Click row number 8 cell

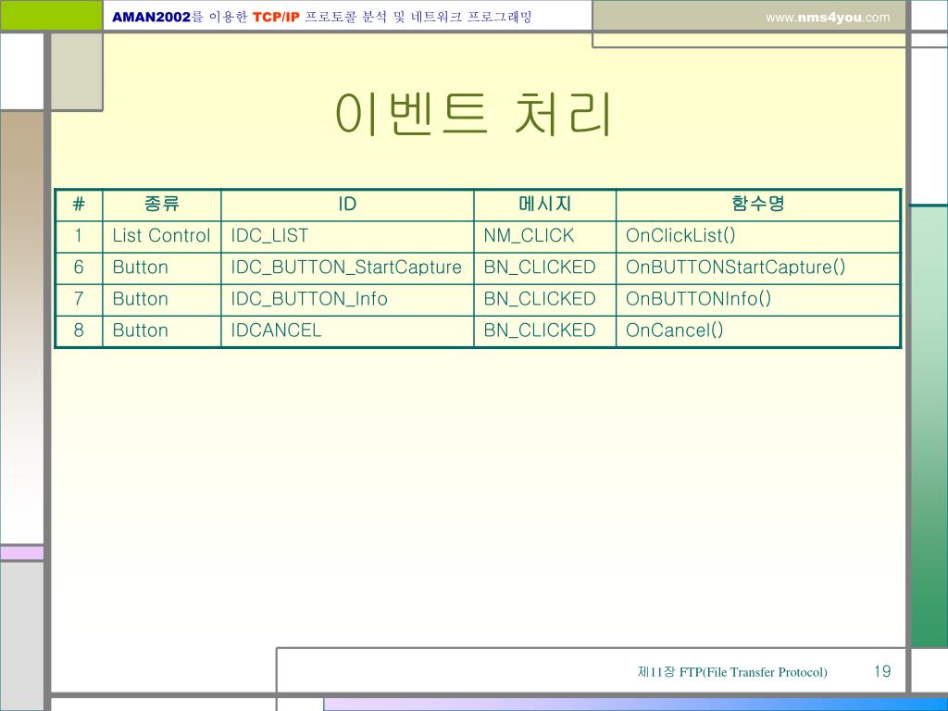point(79,331)
